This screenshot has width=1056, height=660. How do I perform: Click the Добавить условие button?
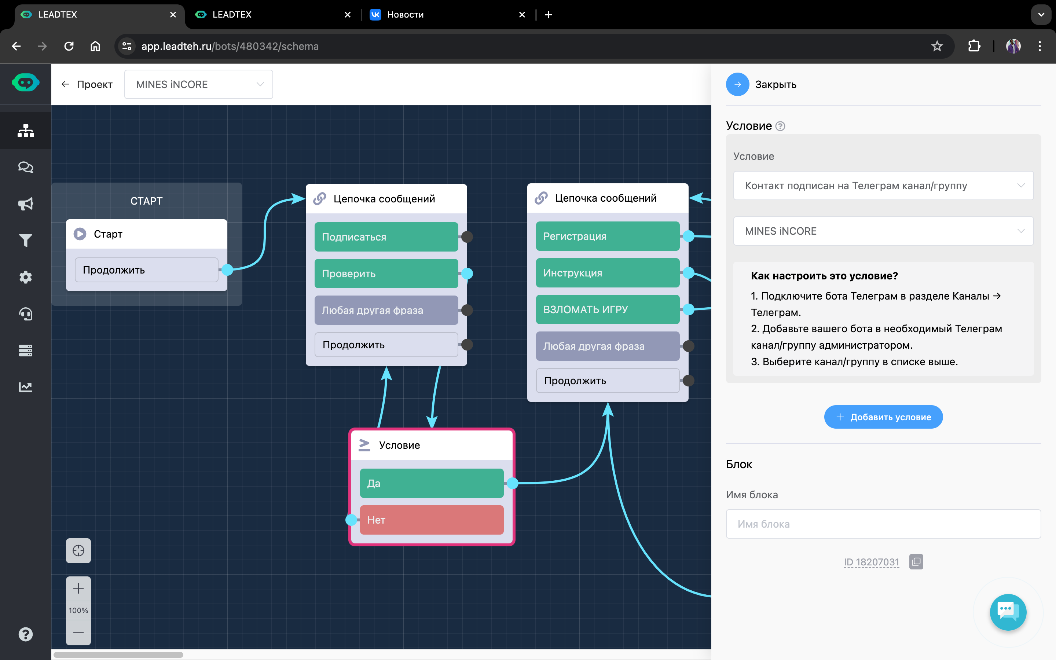[x=883, y=417]
